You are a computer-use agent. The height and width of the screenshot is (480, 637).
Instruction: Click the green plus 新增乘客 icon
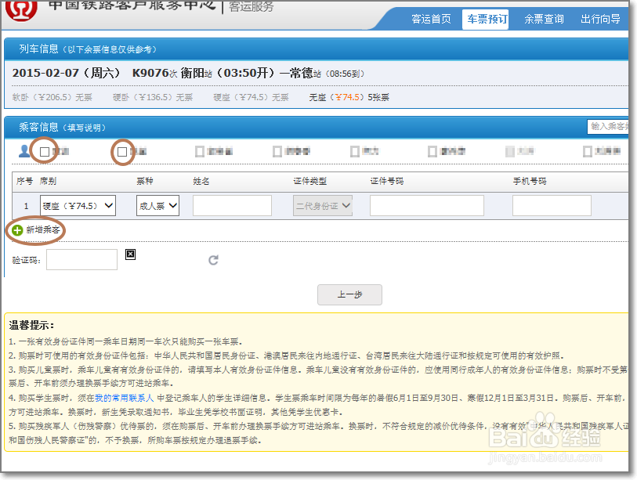coord(16,231)
